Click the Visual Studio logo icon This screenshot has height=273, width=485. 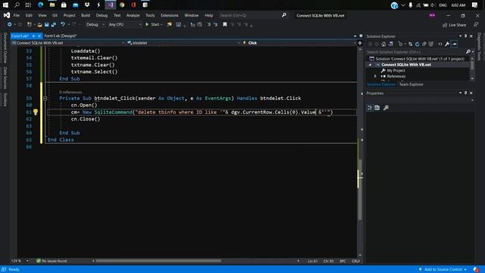coord(7,15)
